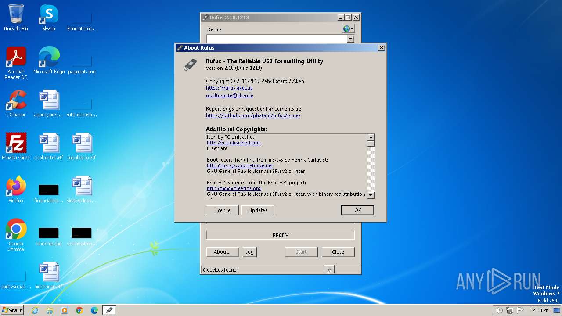Launch Google Chrome desktop shortcut

click(x=16, y=235)
